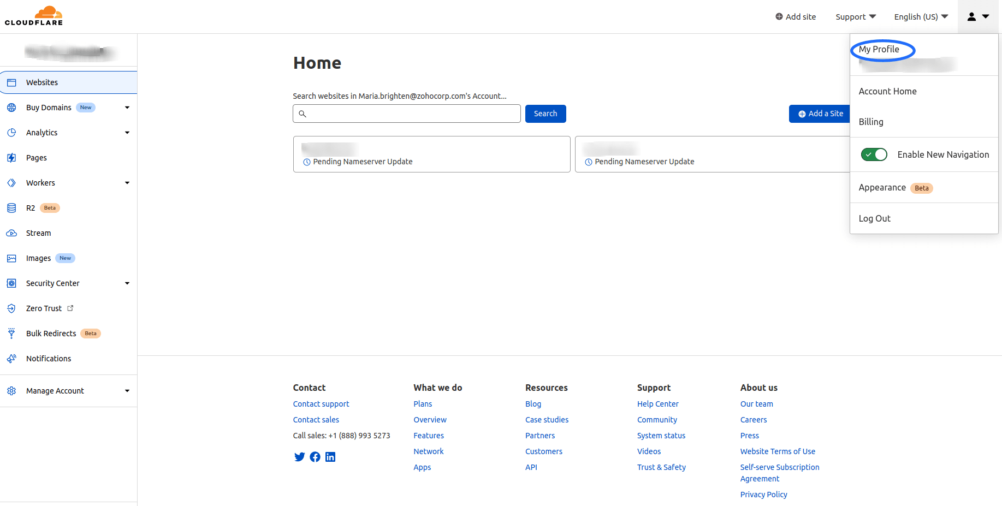Image resolution: width=1002 pixels, height=506 pixels.
Task: Open the Contact support link
Action: point(321,404)
